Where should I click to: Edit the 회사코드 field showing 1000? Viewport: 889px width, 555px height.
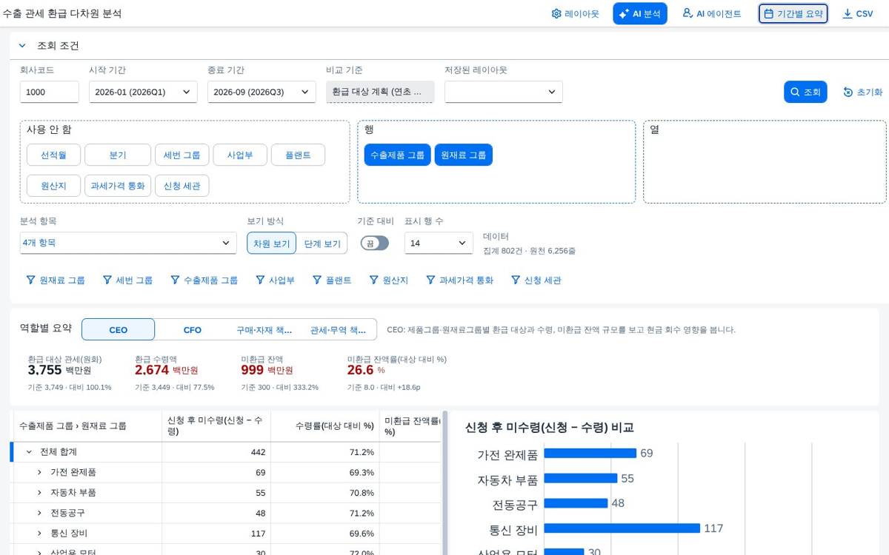click(x=49, y=92)
